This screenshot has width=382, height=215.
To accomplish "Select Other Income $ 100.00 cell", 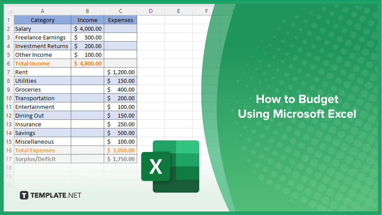I will 87,55.
